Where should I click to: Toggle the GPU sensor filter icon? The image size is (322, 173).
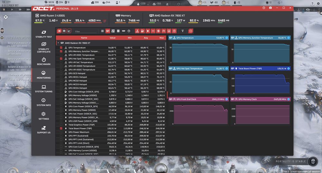tap(108, 31)
